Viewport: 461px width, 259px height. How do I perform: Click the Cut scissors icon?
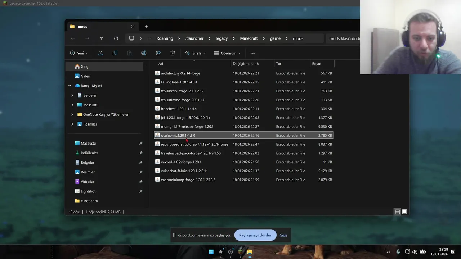click(x=100, y=53)
